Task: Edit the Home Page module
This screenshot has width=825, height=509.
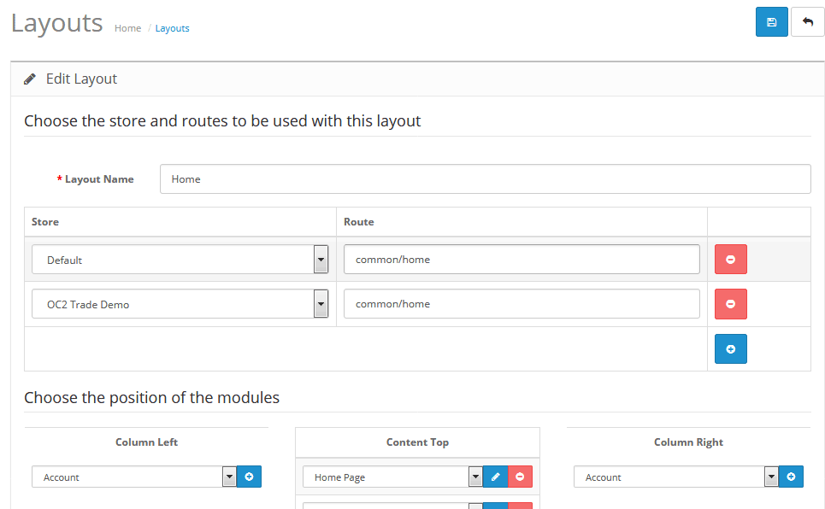Action: (496, 477)
